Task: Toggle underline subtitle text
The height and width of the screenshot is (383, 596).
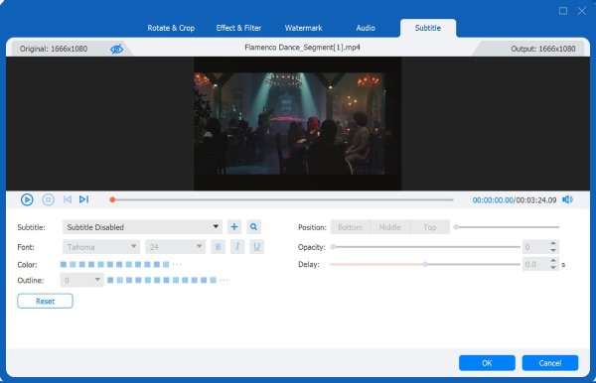Action: [257, 247]
